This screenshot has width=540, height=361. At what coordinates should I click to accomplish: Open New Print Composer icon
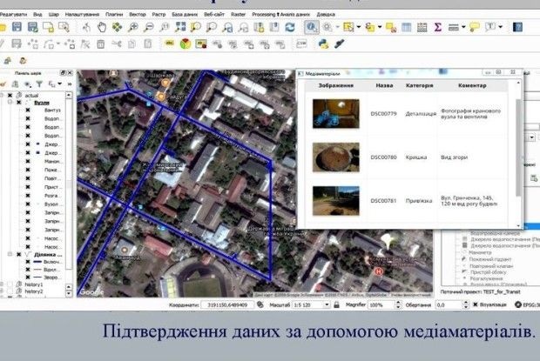(x=48, y=27)
